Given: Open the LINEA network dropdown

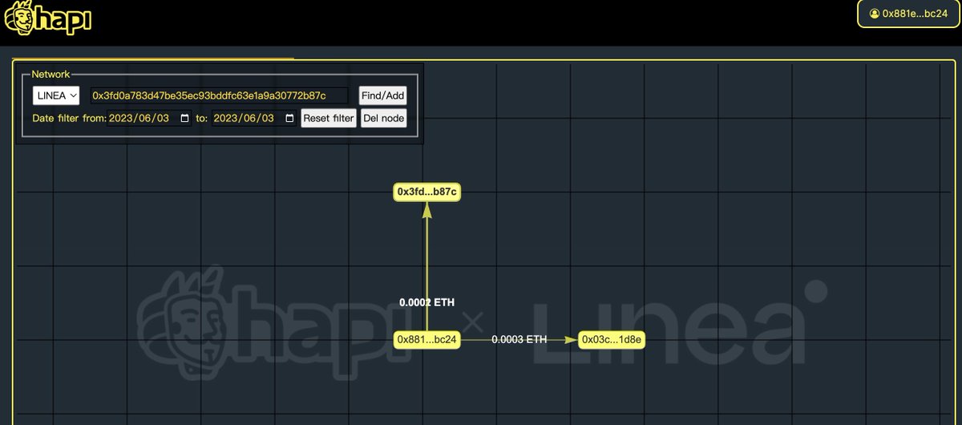Looking at the screenshot, I should pyautogui.click(x=56, y=95).
